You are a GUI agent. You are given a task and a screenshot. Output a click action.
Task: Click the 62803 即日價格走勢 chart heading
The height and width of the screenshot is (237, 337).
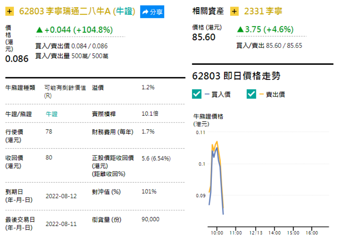pyautogui.click(x=236, y=76)
